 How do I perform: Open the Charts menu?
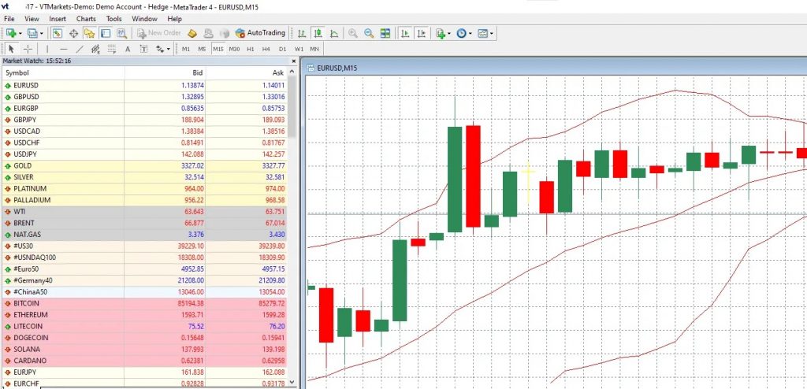[x=86, y=19]
